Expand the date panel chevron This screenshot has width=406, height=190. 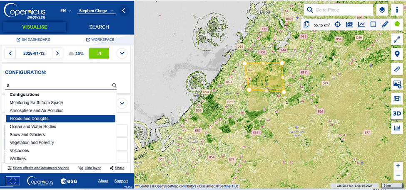(122, 54)
